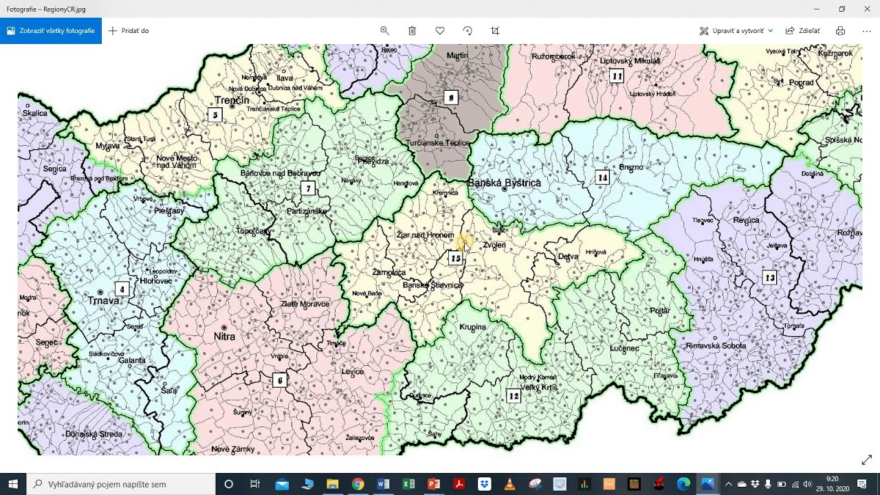Click the Zdieľať share button

[x=803, y=31]
